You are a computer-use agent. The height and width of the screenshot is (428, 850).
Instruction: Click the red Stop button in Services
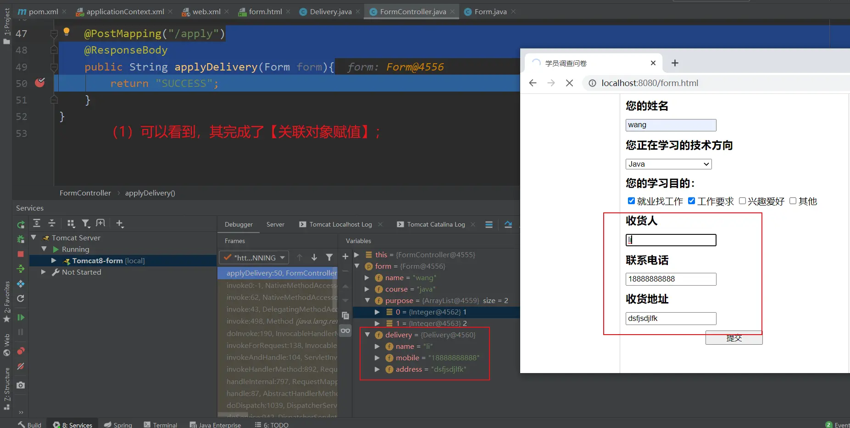pyautogui.click(x=21, y=254)
